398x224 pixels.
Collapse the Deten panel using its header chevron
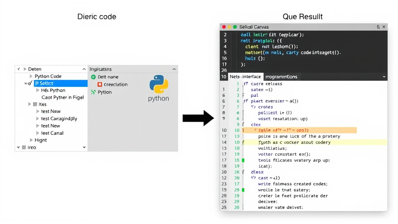pos(84,69)
